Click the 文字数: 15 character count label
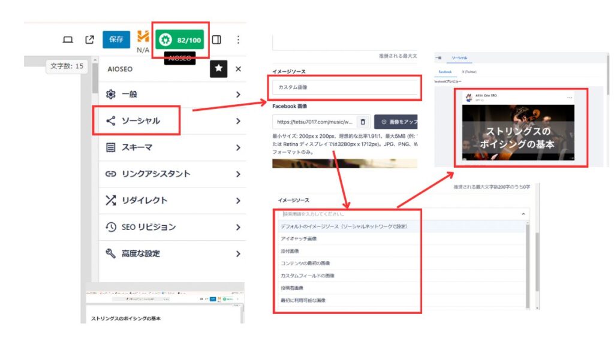The height and width of the screenshot is (345, 614). tap(67, 66)
